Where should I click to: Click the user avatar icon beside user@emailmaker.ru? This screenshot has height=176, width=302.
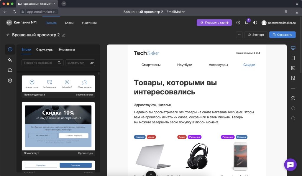coord(264,23)
